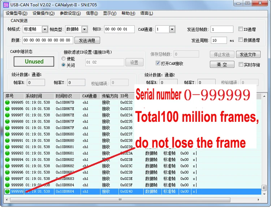Expand the CAN通道 channel dropdown
Screen dimensions: 271x209
tap(172, 29)
